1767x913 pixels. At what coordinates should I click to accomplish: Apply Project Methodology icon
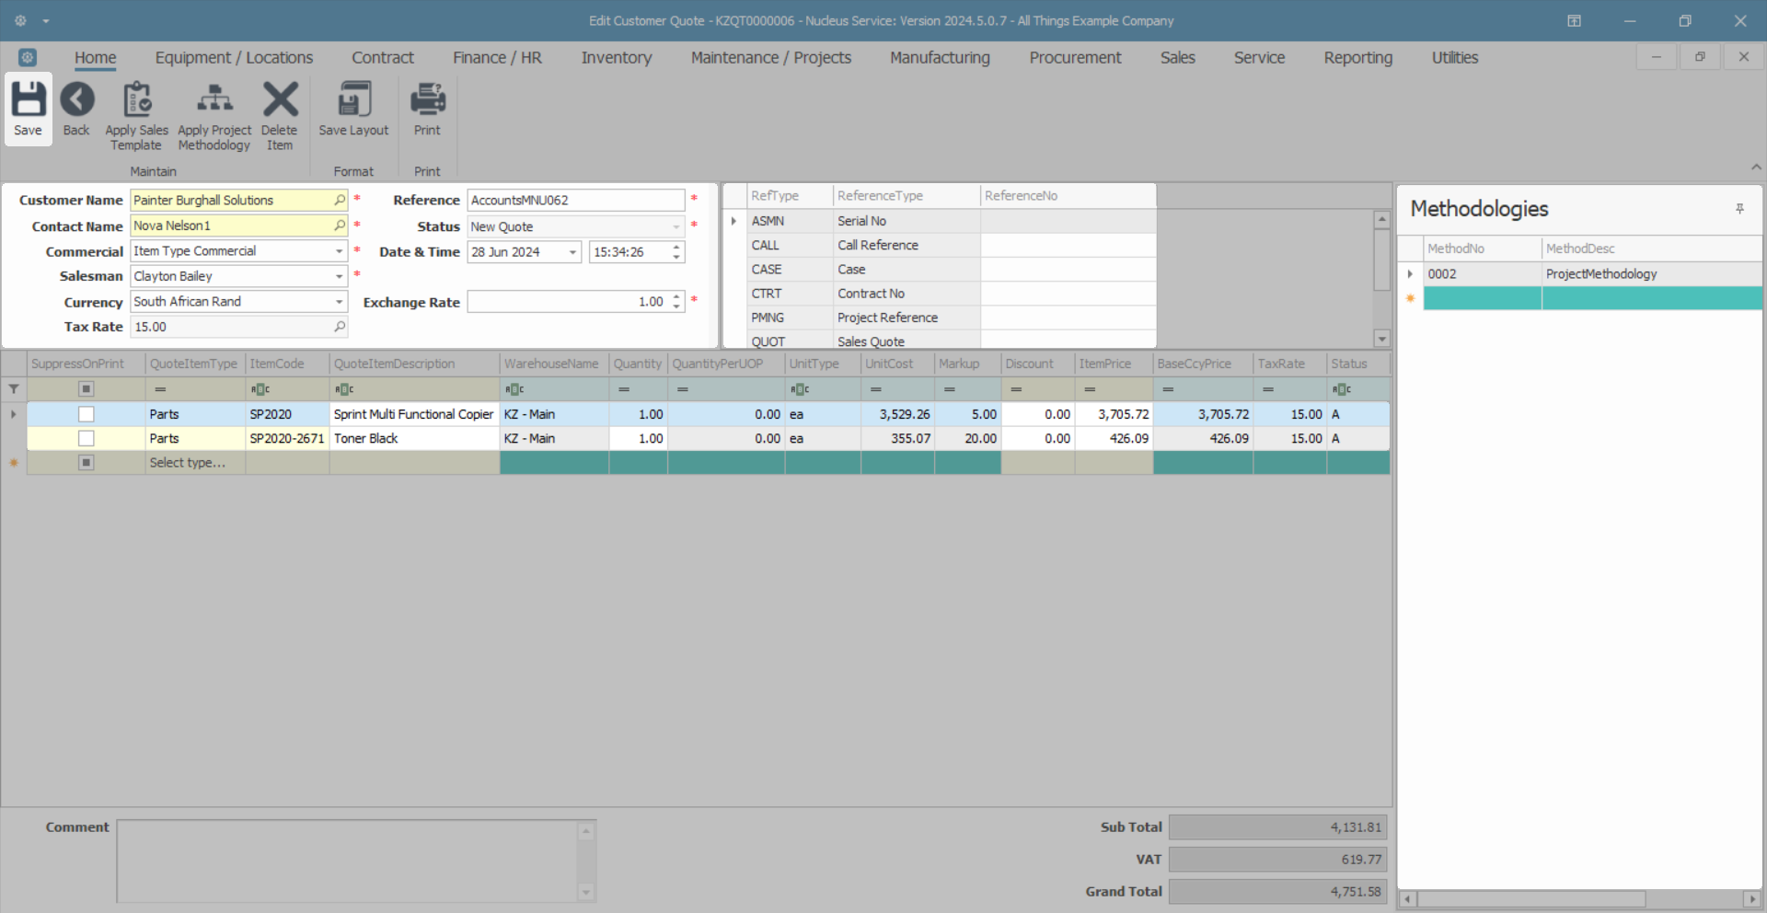(x=214, y=116)
